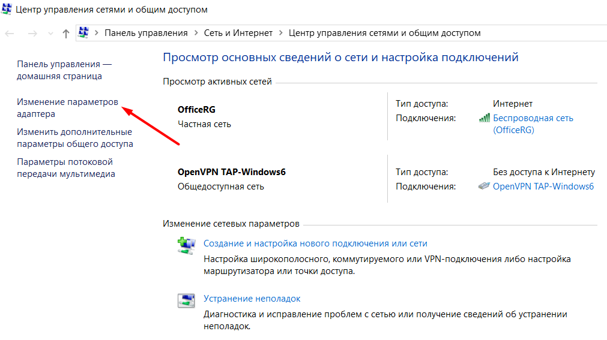Select Центр управления сетями breadcrumb
This screenshot has height=340, width=607.
384,33
